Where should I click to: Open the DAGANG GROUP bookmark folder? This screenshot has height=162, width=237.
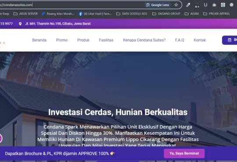point(166,14)
